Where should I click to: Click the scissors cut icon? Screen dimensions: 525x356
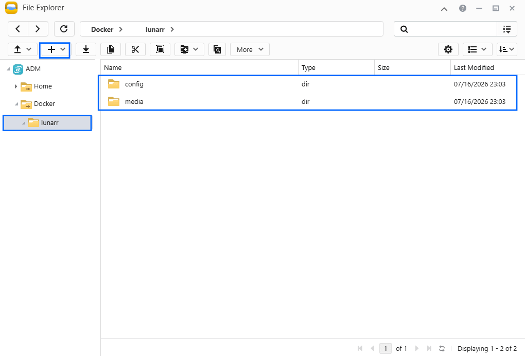coord(135,49)
